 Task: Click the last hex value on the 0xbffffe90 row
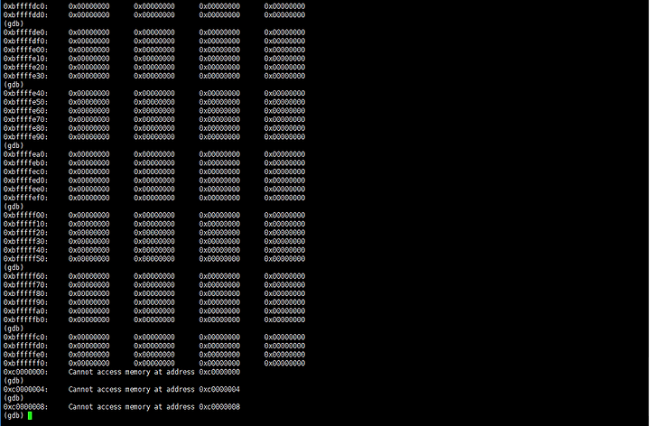point(284,137)
